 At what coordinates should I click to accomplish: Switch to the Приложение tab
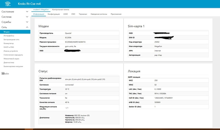(x=116, y=14)
